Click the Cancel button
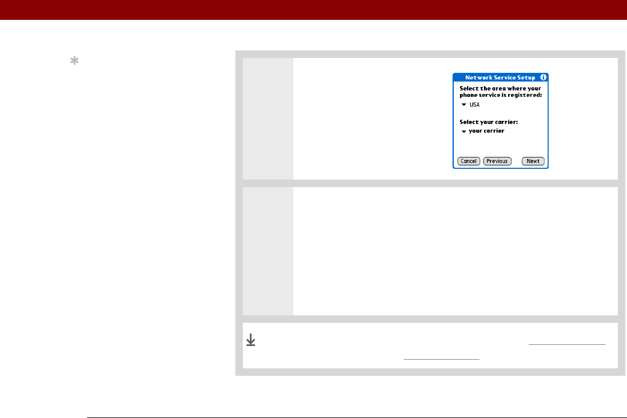This screenshot has height=418, width=627. pyautogui.click(x=469, y=161)
